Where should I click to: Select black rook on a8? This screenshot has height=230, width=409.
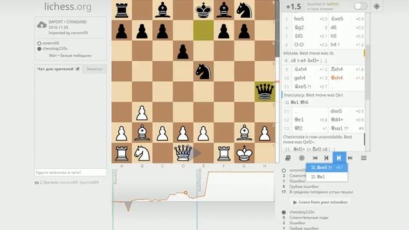121,10
